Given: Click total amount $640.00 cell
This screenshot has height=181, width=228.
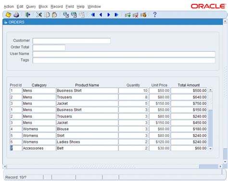Looking at the screenshot, I should [x=189, y=97].
